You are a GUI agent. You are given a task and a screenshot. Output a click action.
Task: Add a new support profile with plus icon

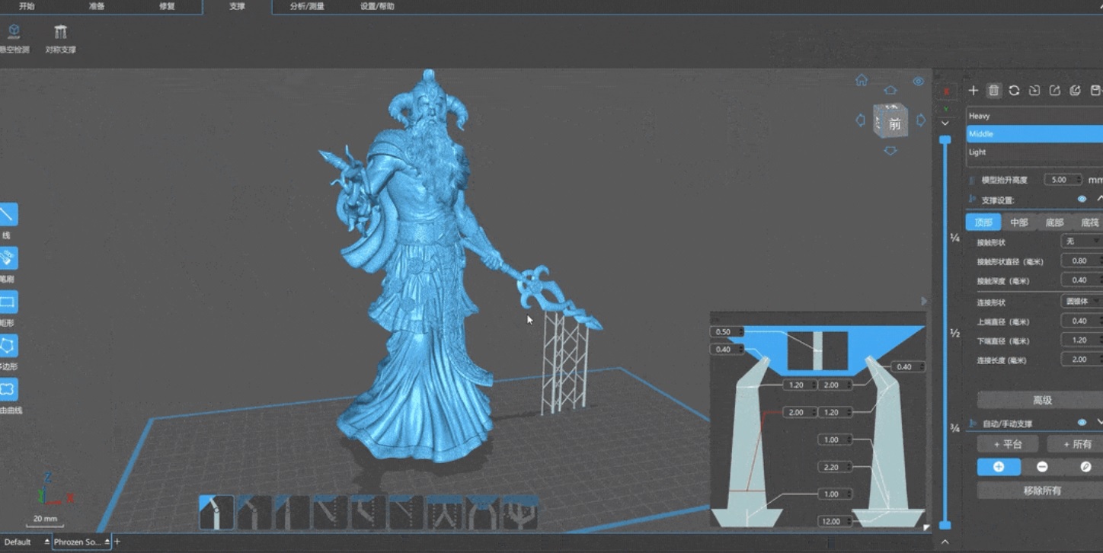tap(974, 91)
